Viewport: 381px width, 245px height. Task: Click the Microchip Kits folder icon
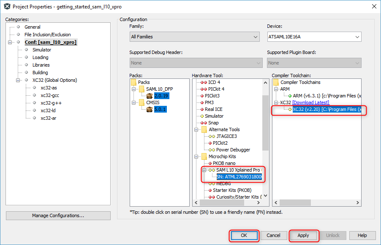[204, 156]
